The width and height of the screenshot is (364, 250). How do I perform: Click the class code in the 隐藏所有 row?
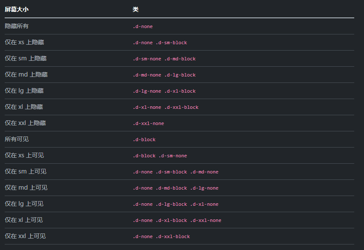(x=142, y=26)
